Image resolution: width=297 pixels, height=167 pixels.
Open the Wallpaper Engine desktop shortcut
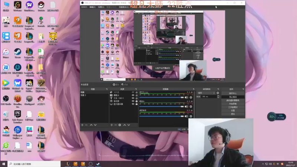click(17, 132)
